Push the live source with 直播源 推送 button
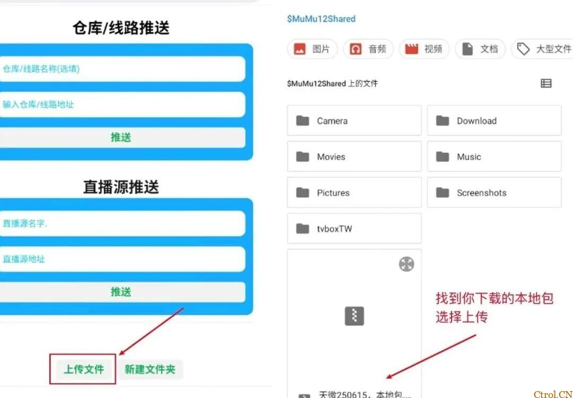The height and width of the screenshot is (398, 573). [x=122, y=292]
